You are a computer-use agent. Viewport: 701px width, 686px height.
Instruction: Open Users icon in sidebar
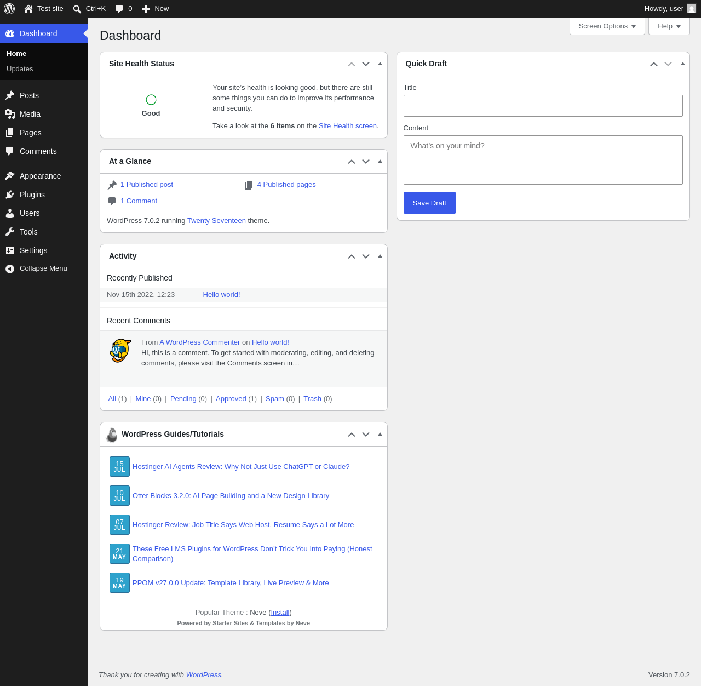click(10, 213)
